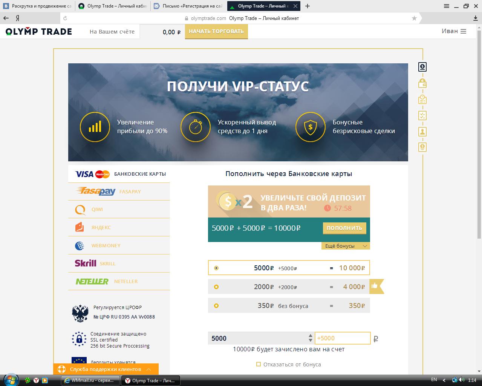The width and height of the screenshot is (482, 386).
Task: Check the 'Отказаться от бонуса' checkbox
Action: pyautogui.click(x=259, y=364)
